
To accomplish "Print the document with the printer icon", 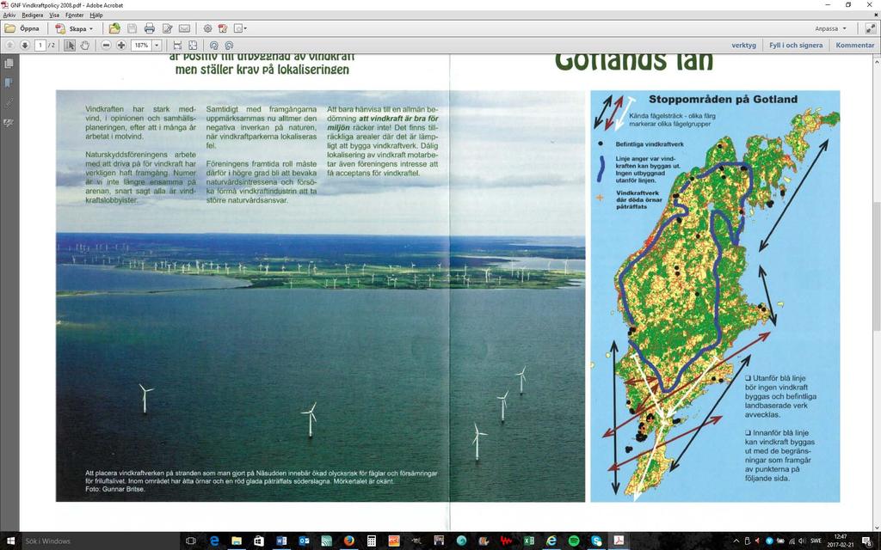I will click(x=150, y=28).
